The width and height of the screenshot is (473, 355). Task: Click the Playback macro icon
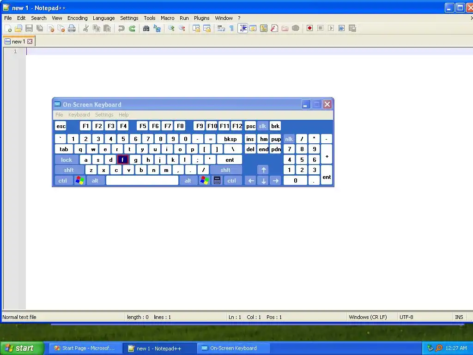pos(331,28)
